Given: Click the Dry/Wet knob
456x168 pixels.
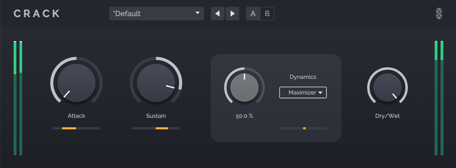Looking at the screenshot, I should 387,88.
